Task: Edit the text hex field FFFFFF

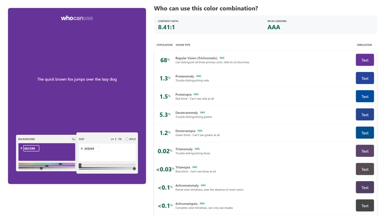Action: (x=91, y=149)
